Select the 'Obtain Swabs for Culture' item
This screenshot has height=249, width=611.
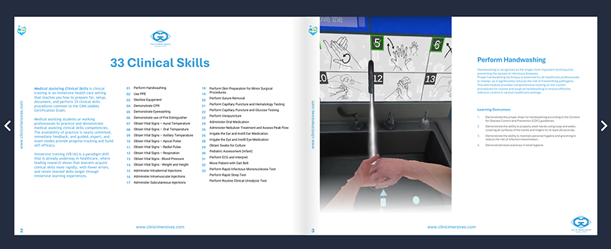click(x=227, y=145)
